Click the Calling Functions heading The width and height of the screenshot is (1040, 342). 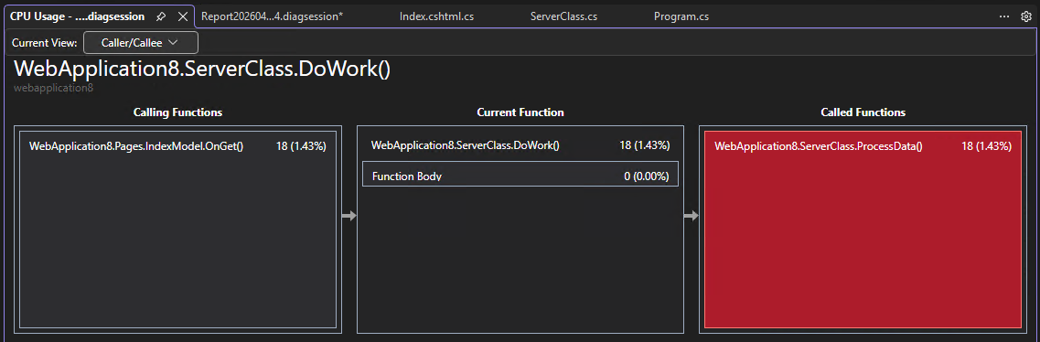point(177,112)
